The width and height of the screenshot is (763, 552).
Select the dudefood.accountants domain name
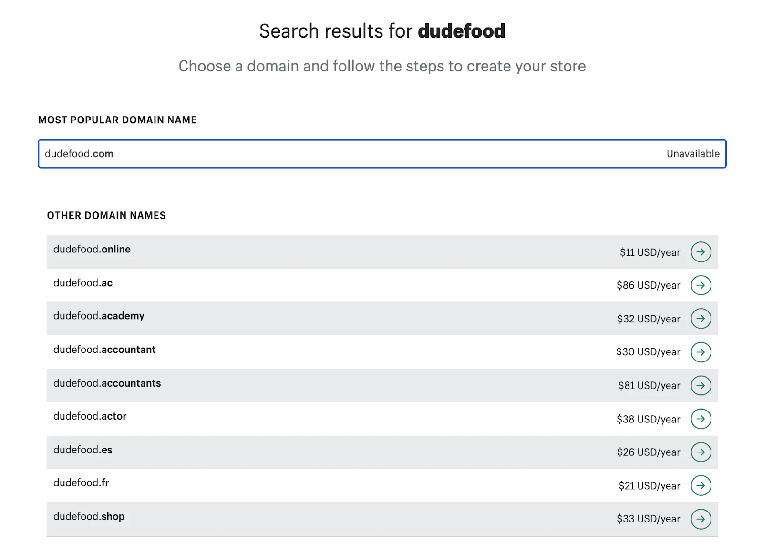tap(107, 383)
